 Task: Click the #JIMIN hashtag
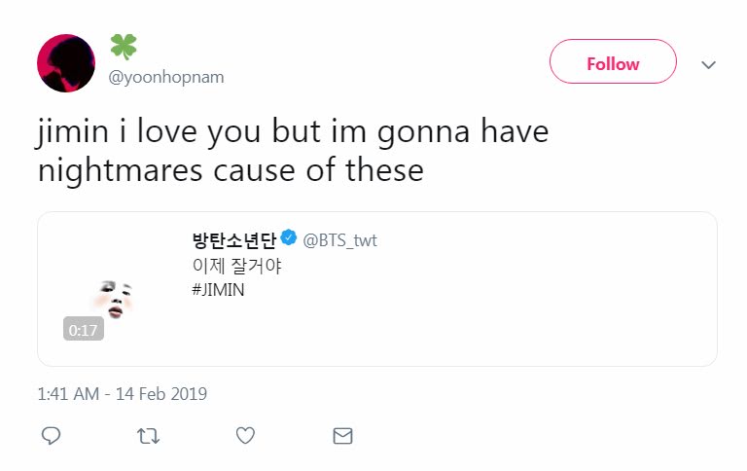point(218,289)
